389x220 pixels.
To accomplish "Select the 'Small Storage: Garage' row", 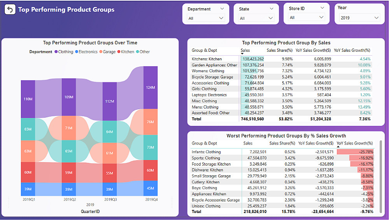I will pos(282,176).
